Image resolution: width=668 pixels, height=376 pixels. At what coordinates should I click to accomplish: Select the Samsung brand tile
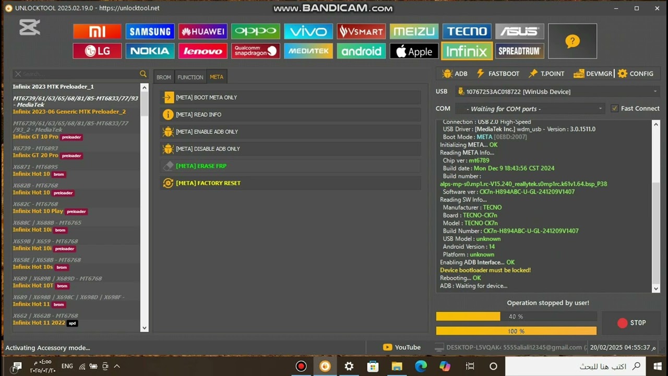[x=150, y=31]
